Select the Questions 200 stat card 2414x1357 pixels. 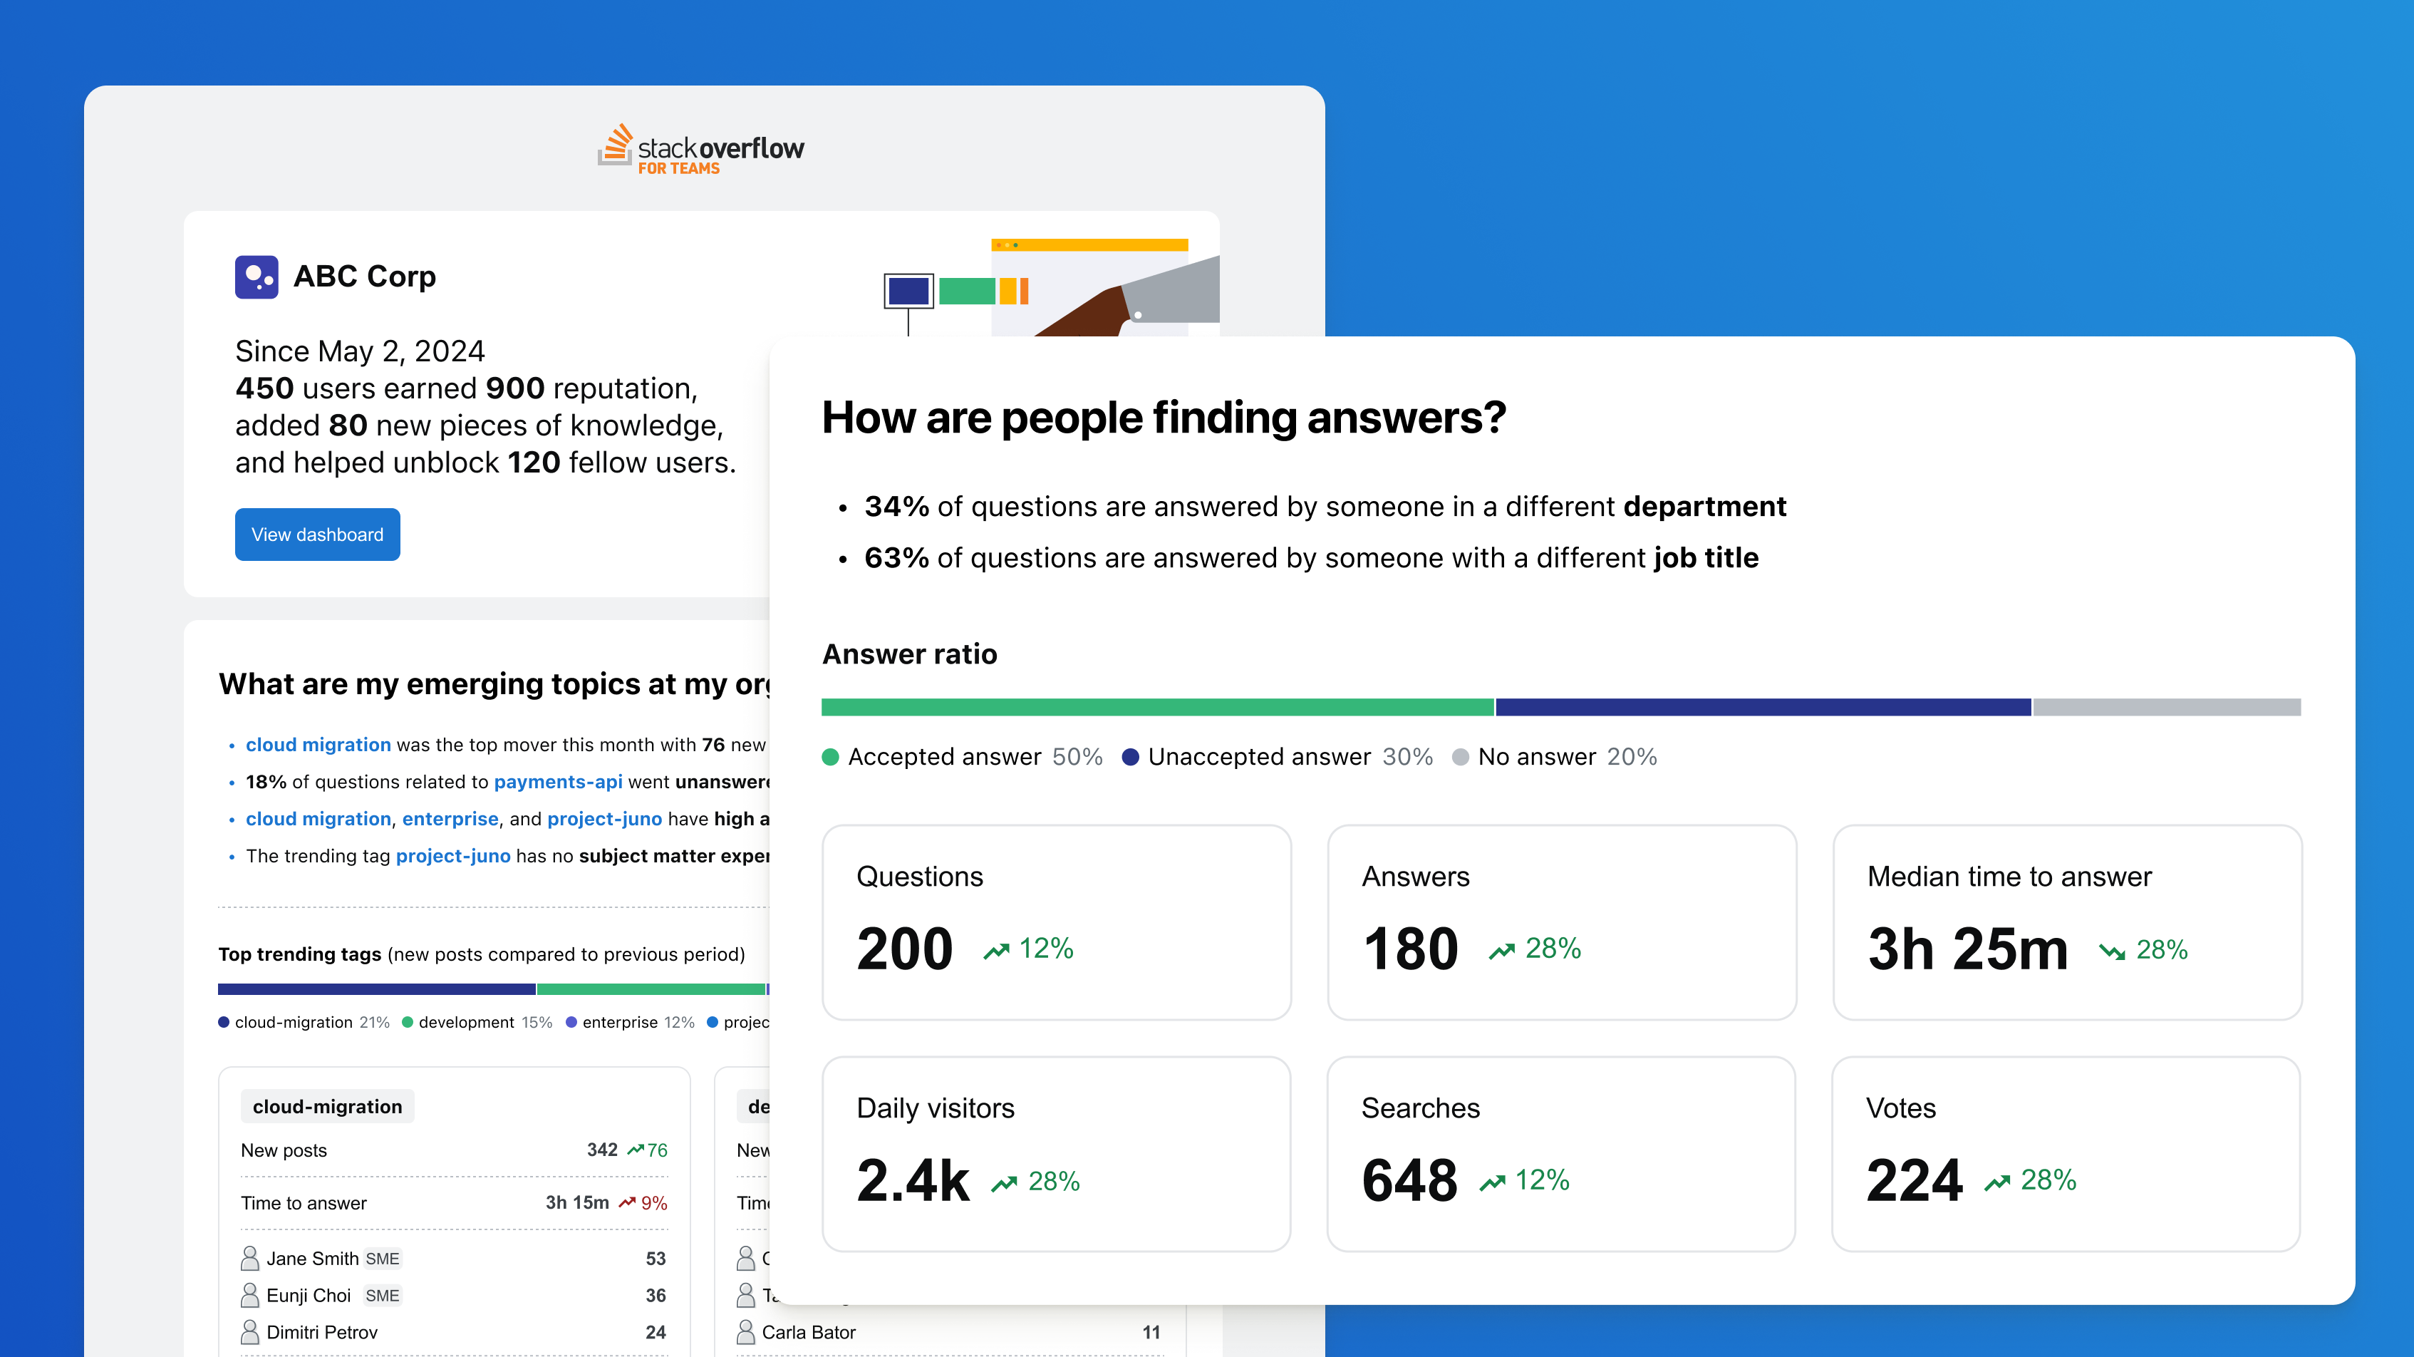(1056, 922)
